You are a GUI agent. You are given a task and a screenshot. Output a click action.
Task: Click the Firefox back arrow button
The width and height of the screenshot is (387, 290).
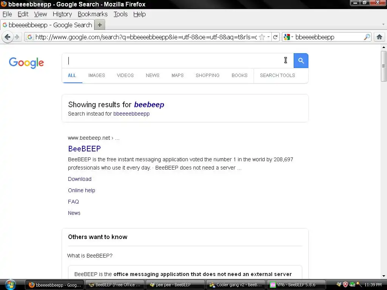coord(8,37)
